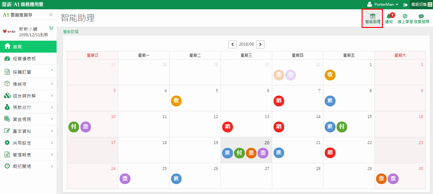Viewport: 433px width, 194px height.
Task: Click the purple 票 badge on June 25
Action: (x=125, y=179)
